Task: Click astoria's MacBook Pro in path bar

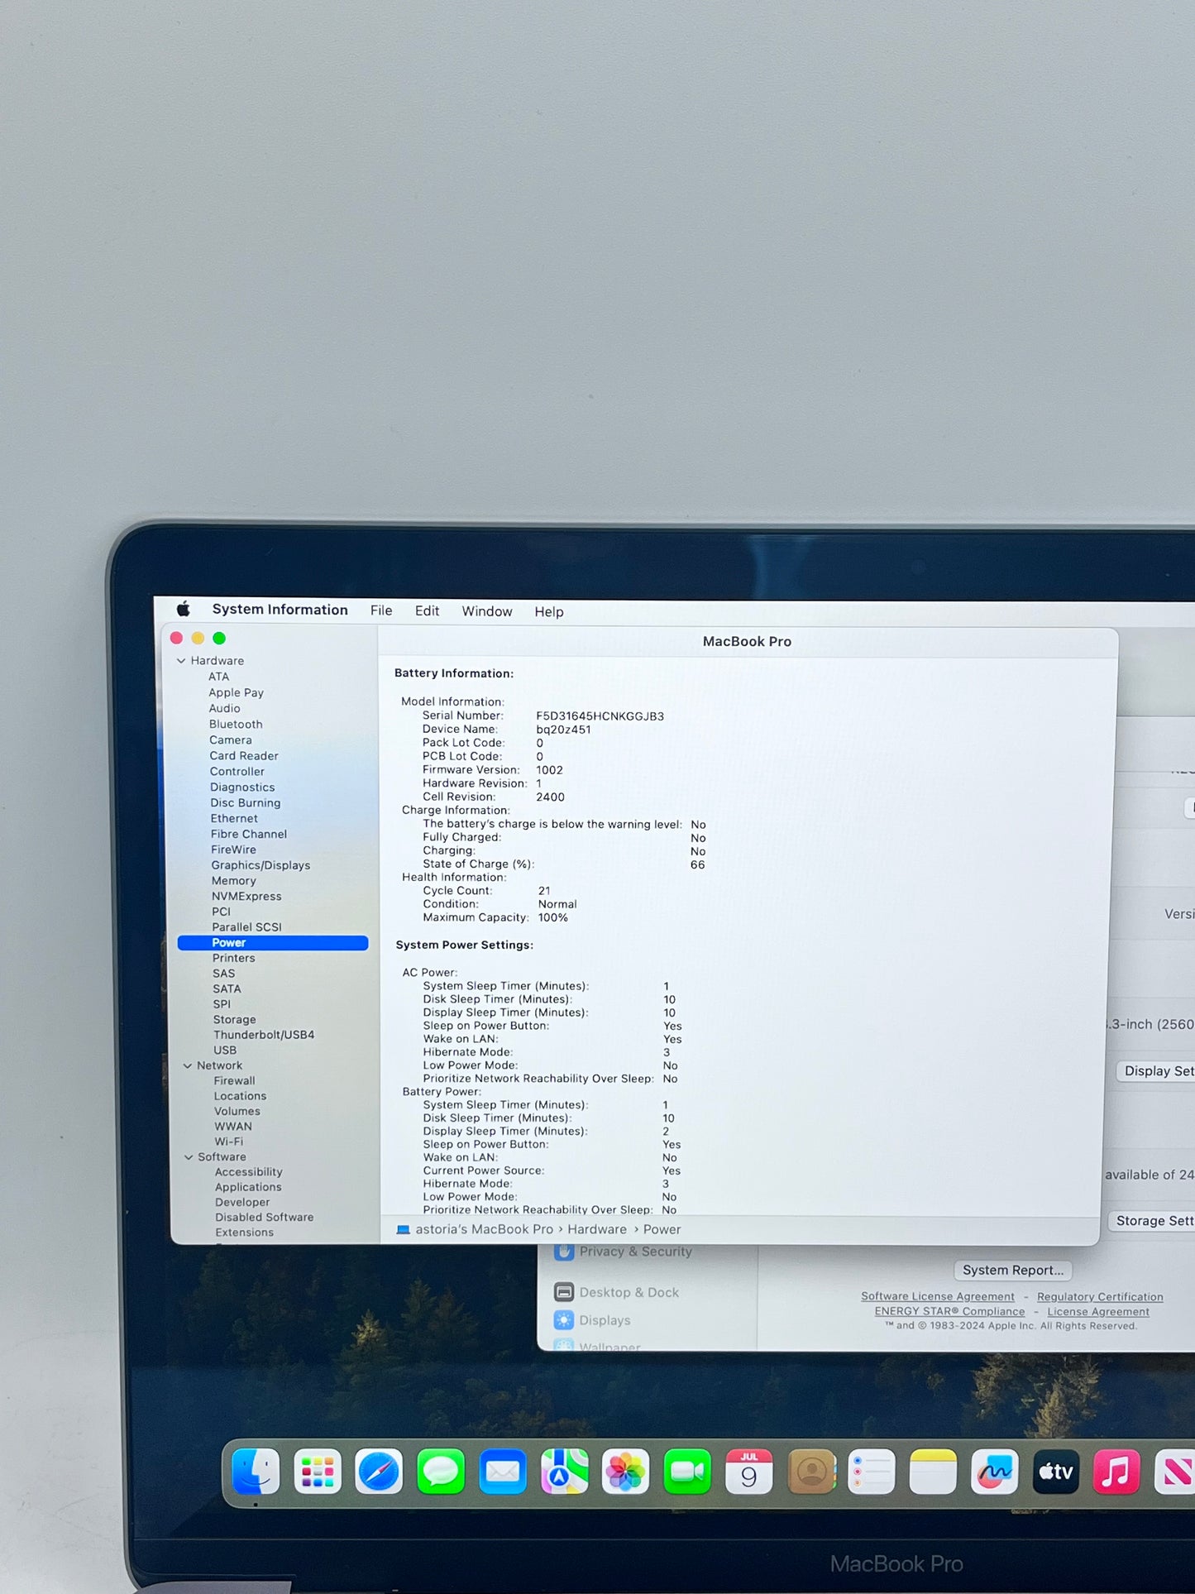Action: 485,1230
